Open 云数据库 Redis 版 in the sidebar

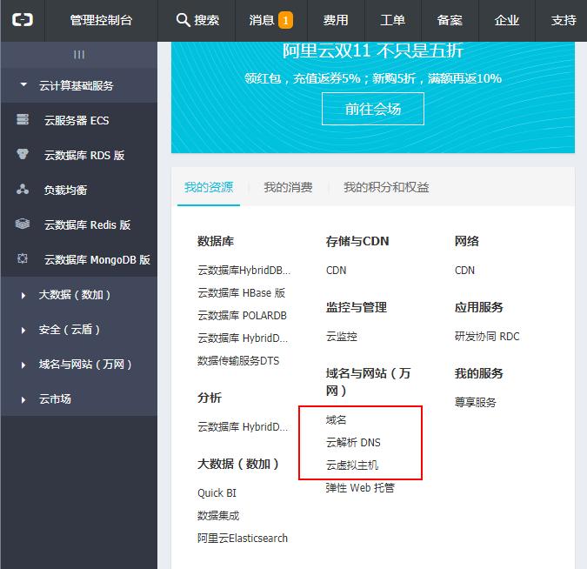click(x=87, y=224)
